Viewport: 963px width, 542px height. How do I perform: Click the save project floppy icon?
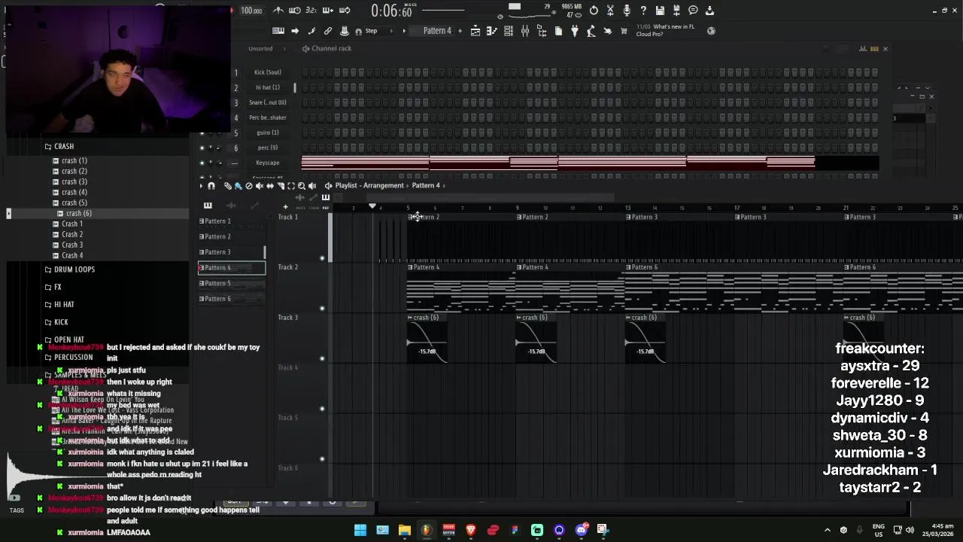(660, 11)
